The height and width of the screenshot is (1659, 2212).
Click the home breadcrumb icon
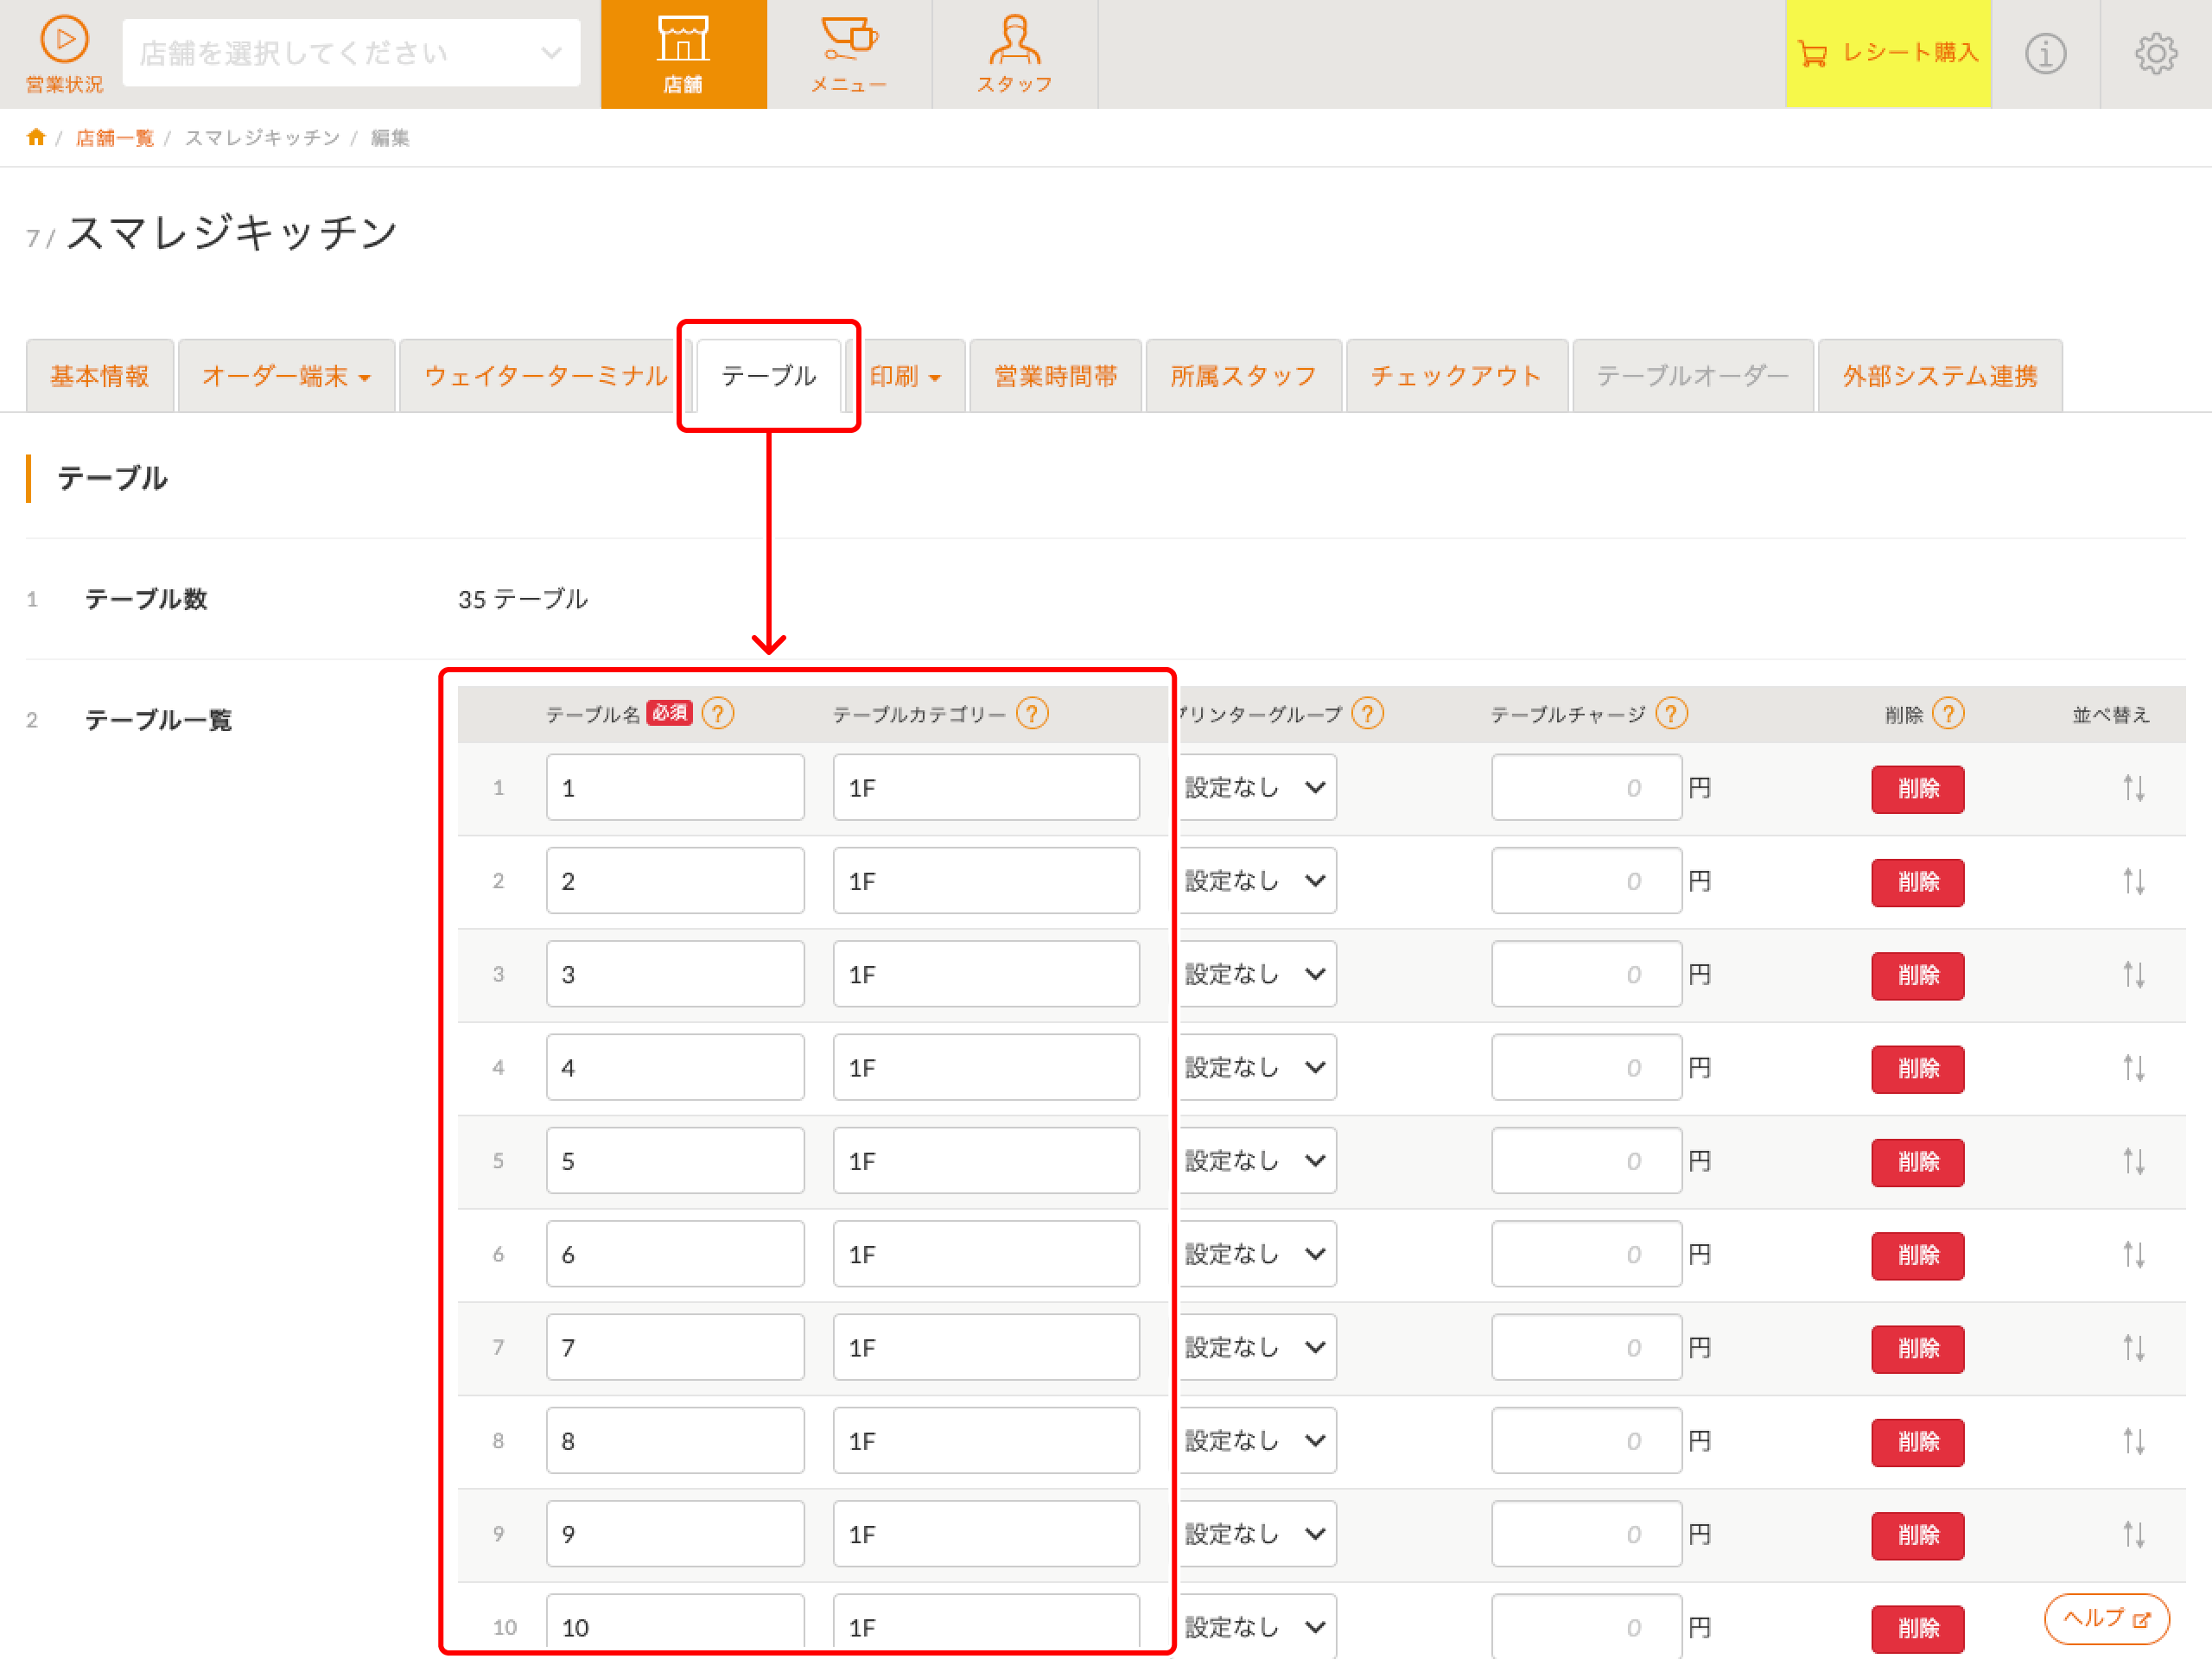point(36,137)
